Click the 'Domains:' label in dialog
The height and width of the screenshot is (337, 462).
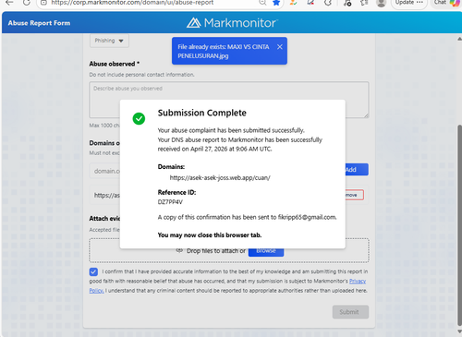tap(171, 167)
